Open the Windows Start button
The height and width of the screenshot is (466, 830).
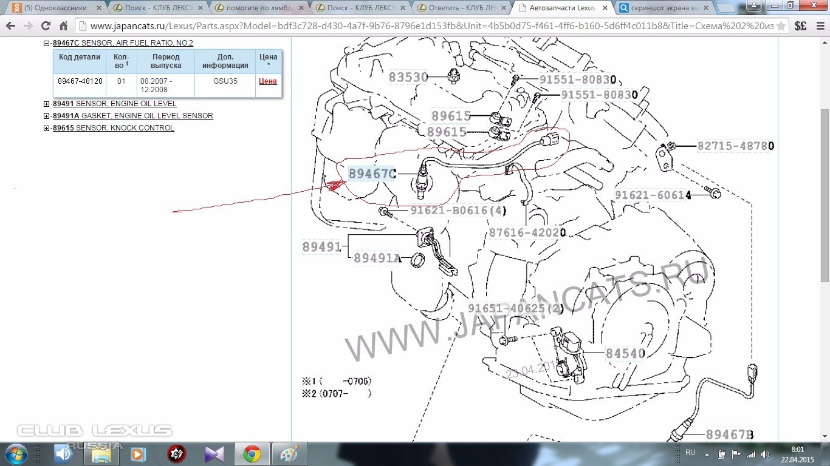click(x=16, y=454)
